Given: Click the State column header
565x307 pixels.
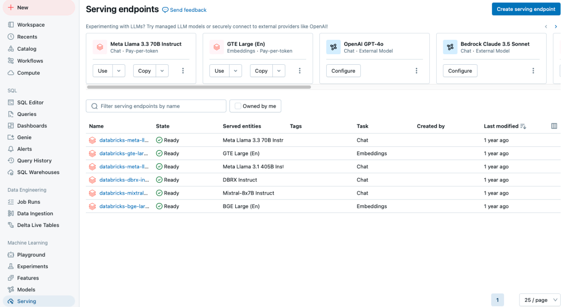Looking at the screenshot, I should (x=162, y=126).
